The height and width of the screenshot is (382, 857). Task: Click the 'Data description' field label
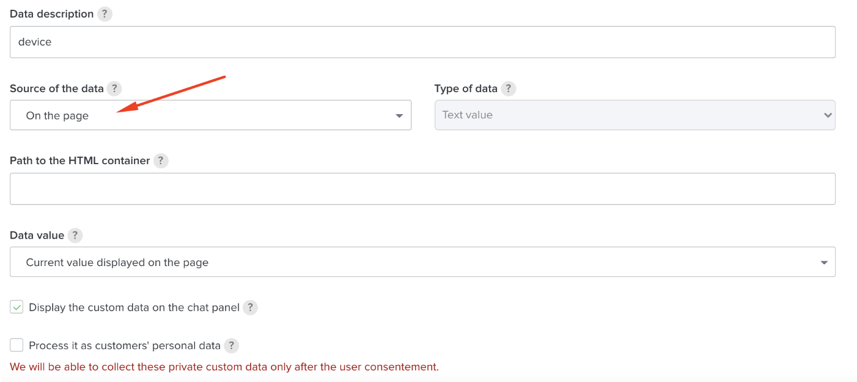(52, 14)
